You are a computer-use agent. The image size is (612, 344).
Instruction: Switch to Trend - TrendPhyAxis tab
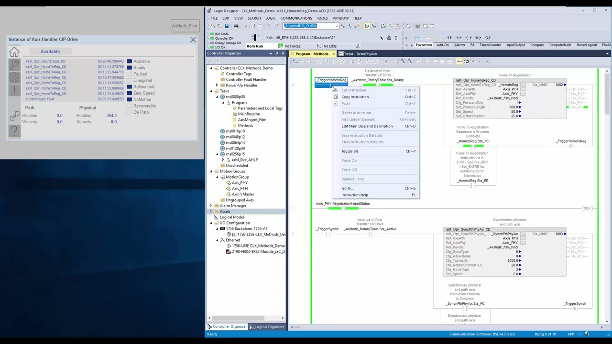coord(360,54)
